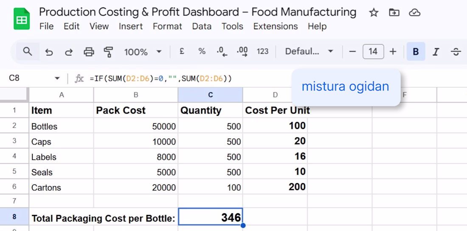Click the undo arrow icon
Viewport: 467px width, 231px height.
(x=49, y=52)
